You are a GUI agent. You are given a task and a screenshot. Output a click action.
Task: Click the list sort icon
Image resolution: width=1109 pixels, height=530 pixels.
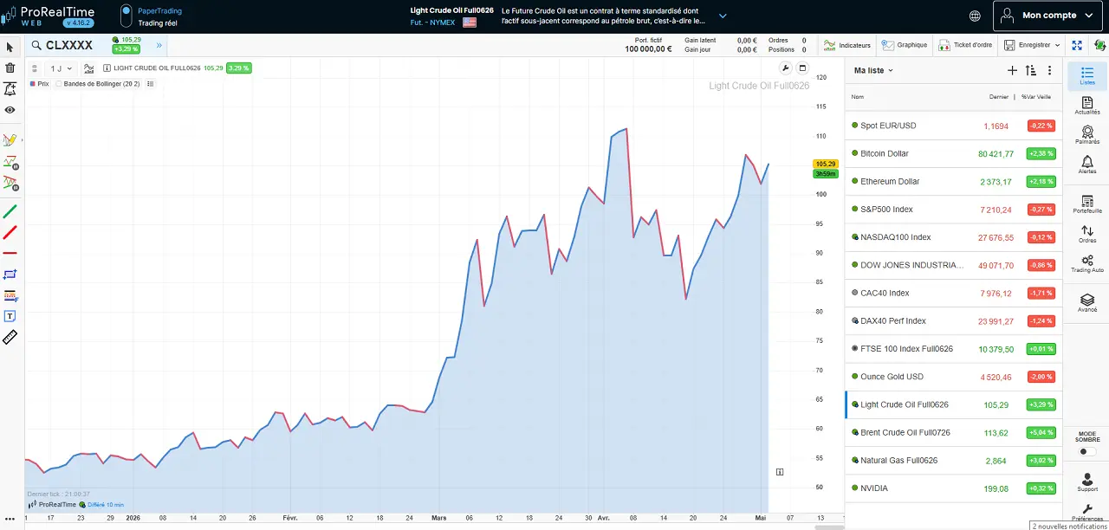point(1031,70)
